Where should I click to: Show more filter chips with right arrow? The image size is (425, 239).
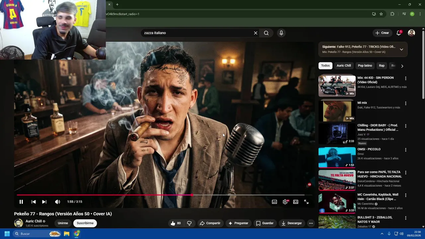point(402,66)
